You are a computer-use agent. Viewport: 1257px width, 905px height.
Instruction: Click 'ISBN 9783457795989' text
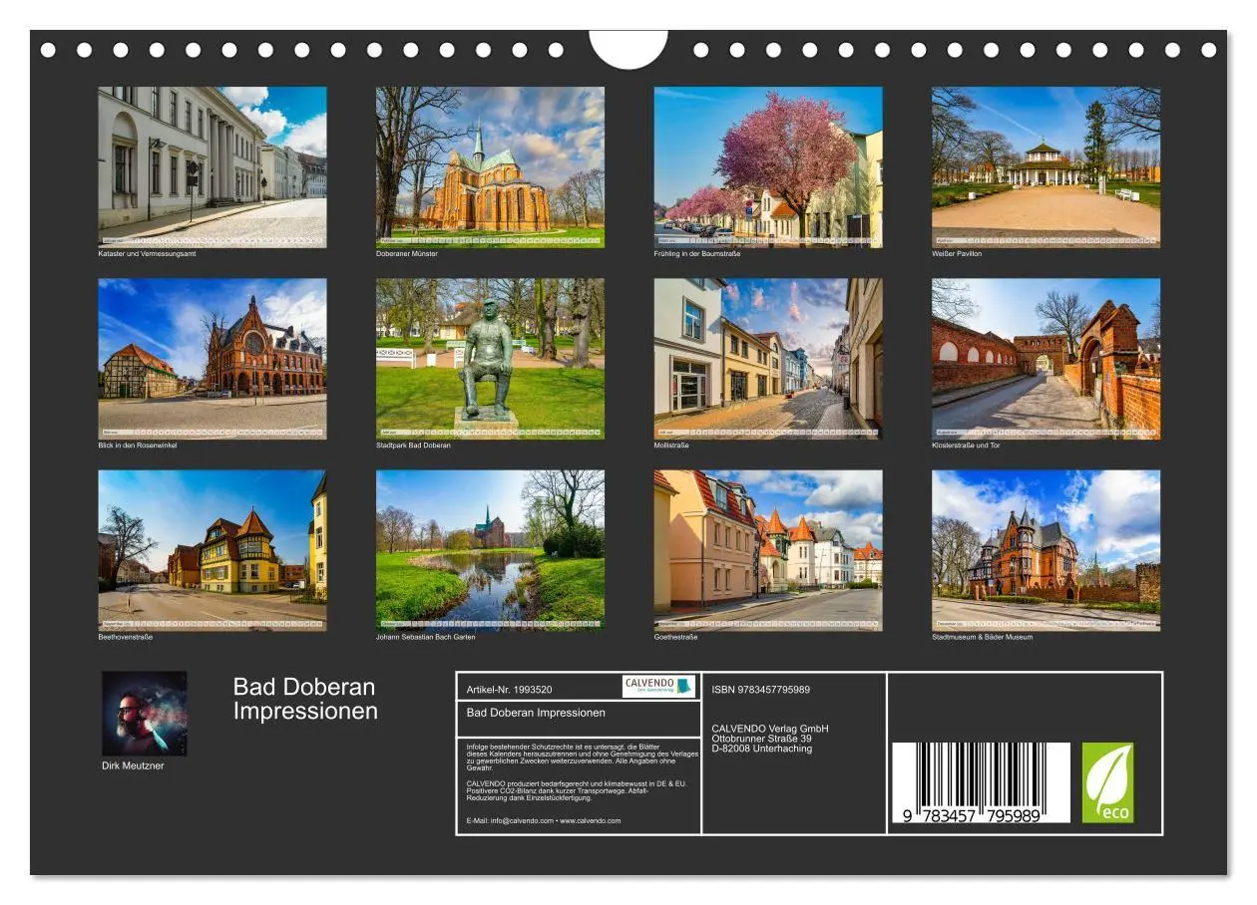click(x=761, y=690)
